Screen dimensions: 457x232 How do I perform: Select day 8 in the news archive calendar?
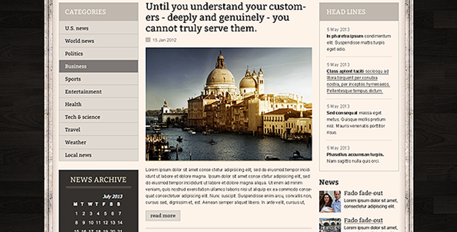click(77, 222)
